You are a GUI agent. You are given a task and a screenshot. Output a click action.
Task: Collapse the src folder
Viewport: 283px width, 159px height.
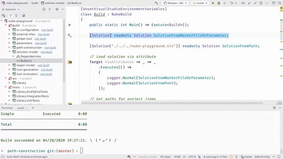[x=6, y=79]
